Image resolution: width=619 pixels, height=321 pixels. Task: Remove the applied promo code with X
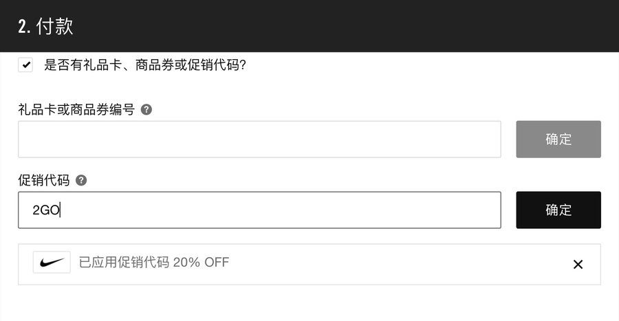[578, 265]
